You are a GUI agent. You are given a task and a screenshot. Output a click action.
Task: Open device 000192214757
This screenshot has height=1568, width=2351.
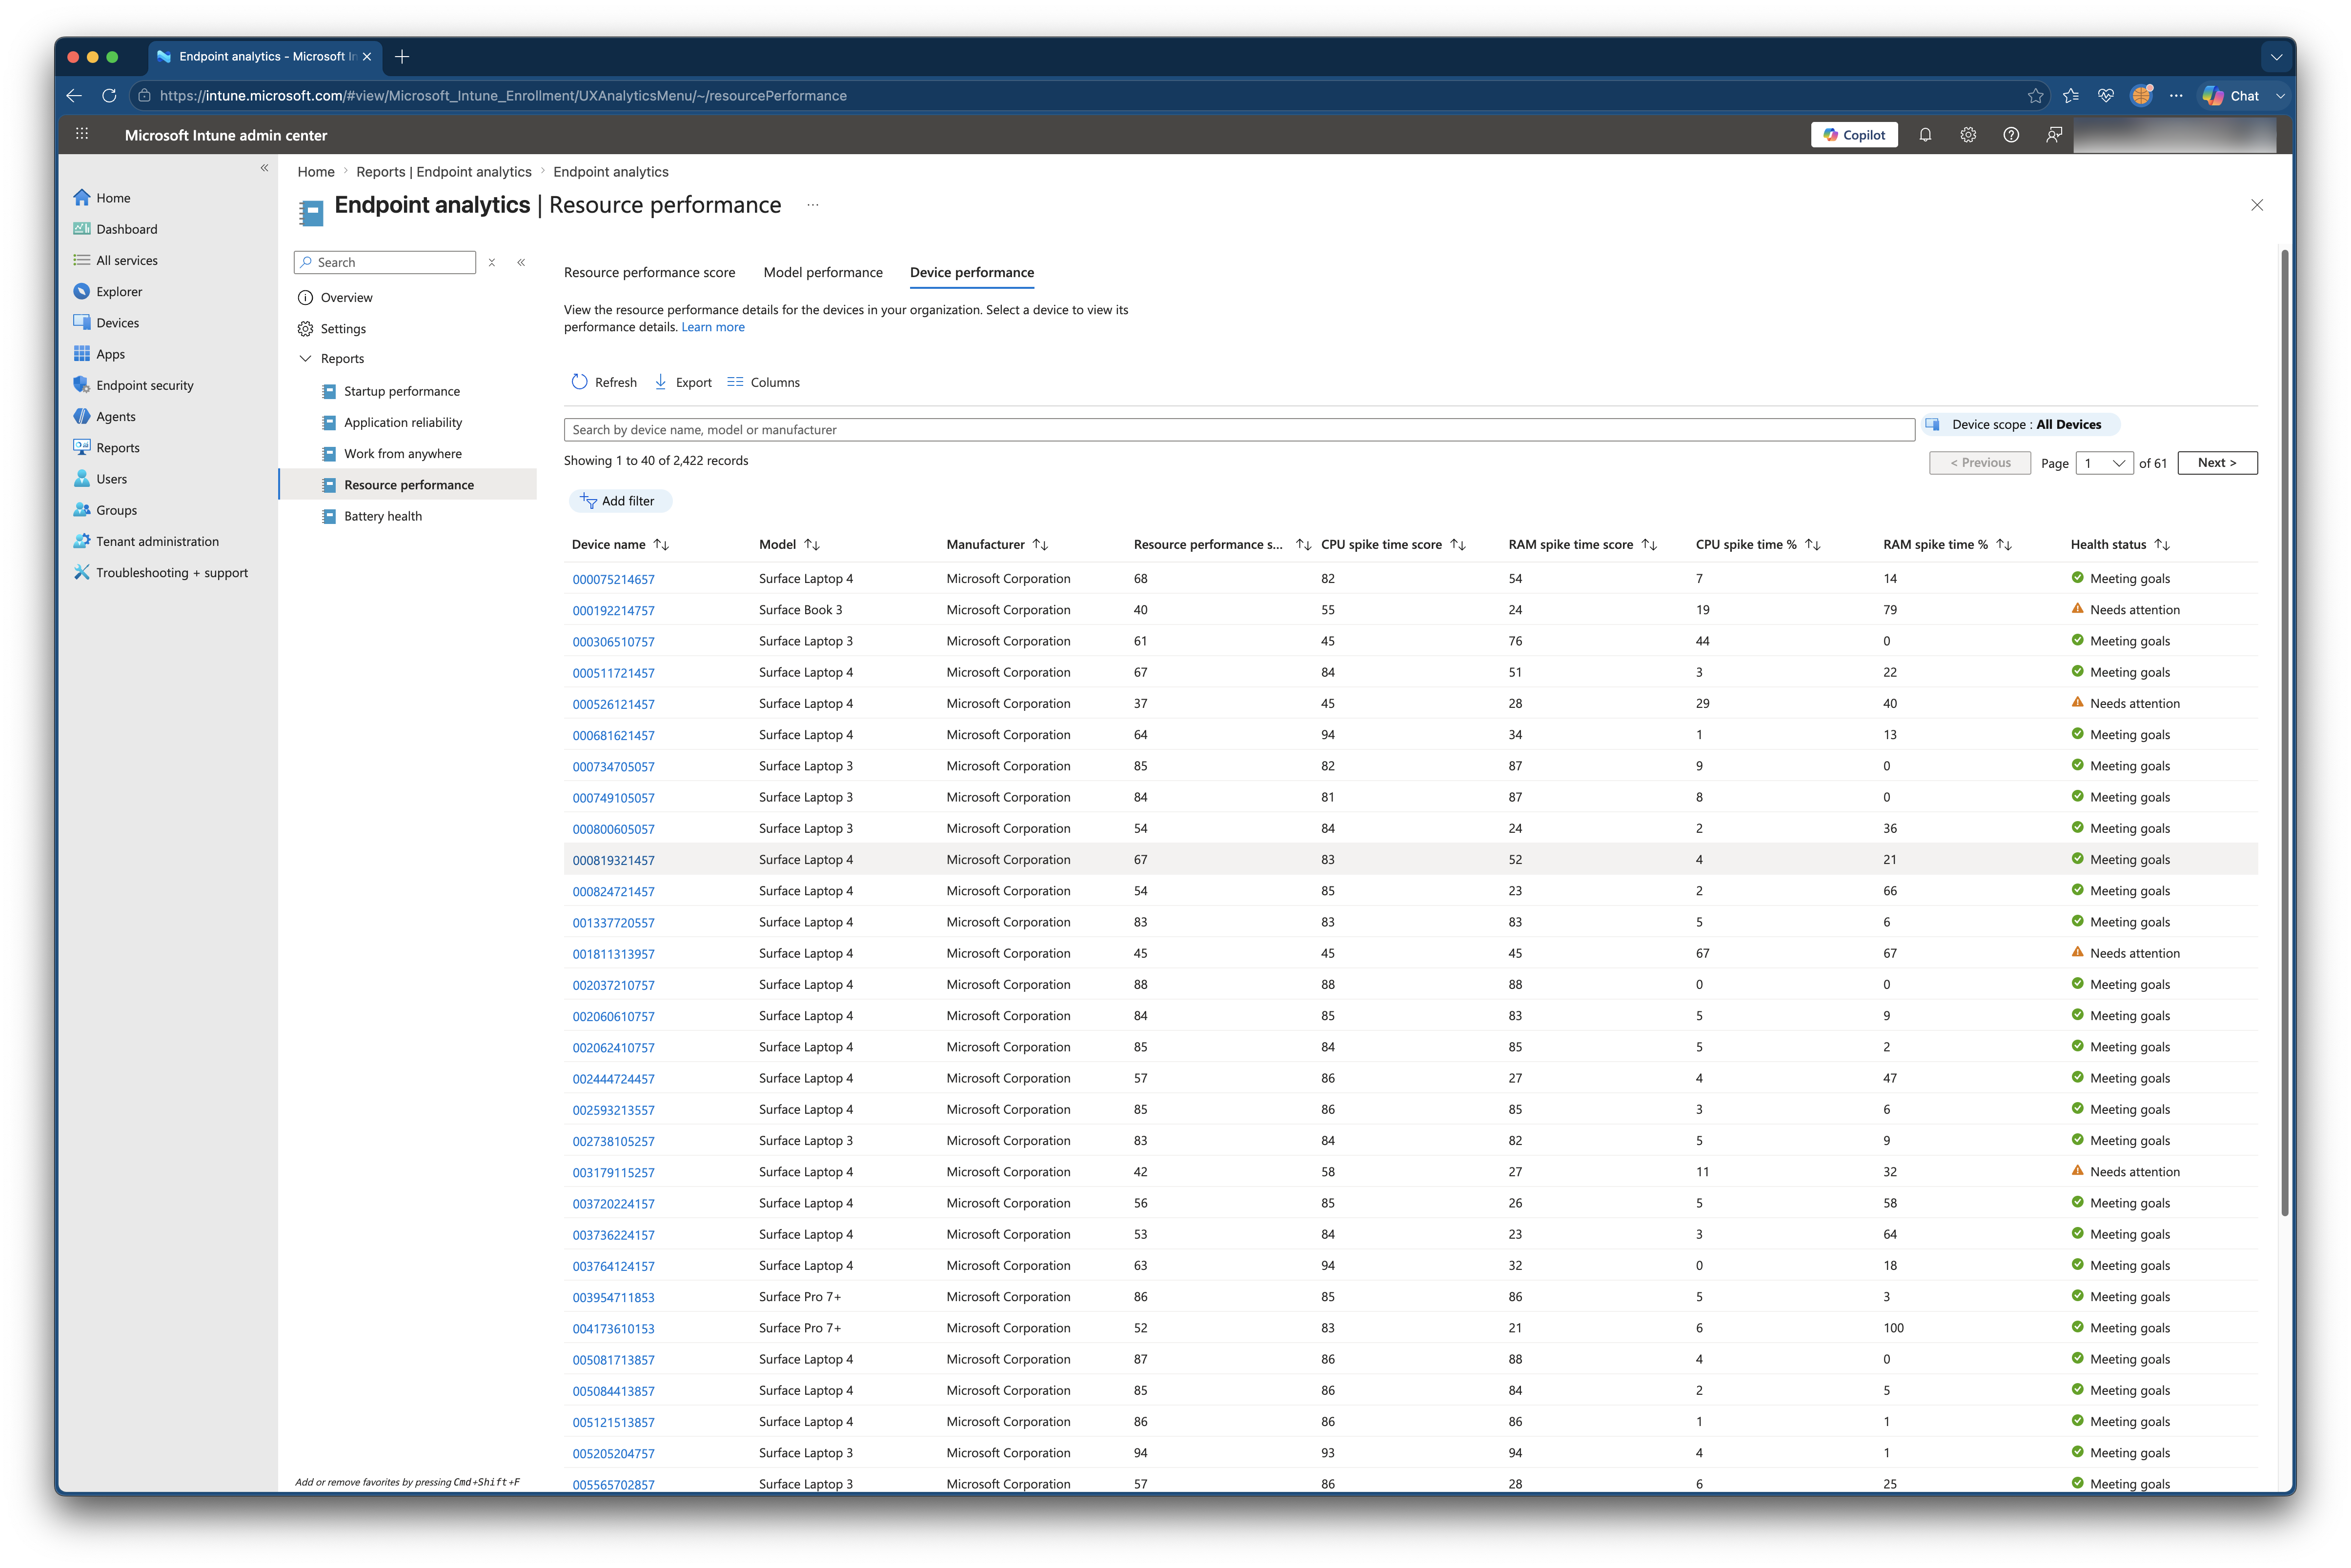click(613, 610)
